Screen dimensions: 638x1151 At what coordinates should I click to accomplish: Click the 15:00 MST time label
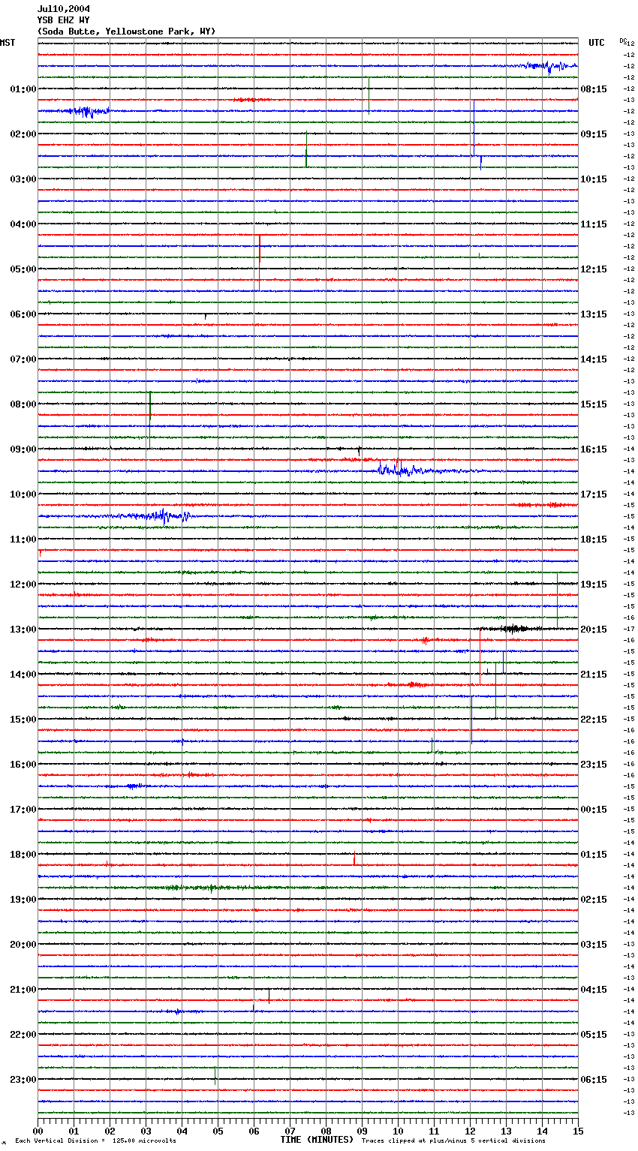(23, 720)
